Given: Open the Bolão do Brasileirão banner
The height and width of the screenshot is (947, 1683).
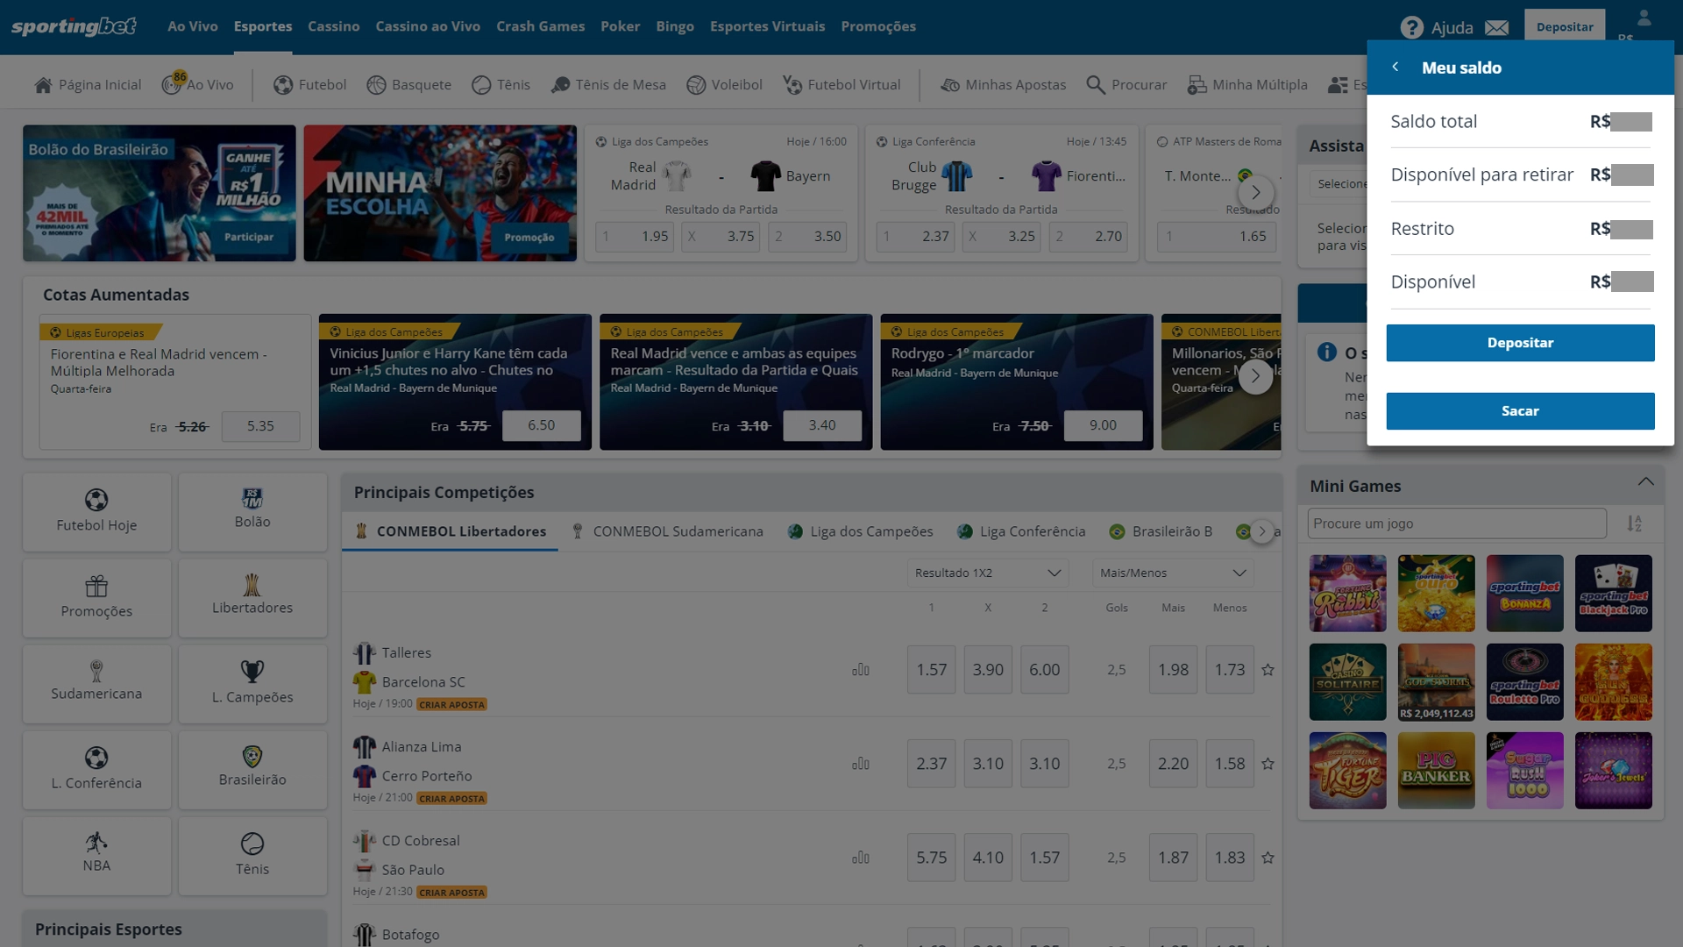Looking at the screenshot, I should [160, 193].
